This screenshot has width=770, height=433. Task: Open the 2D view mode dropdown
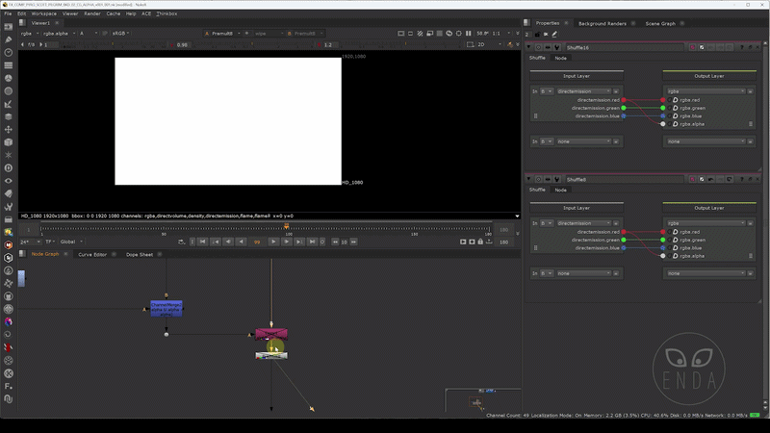click(490, 44)
